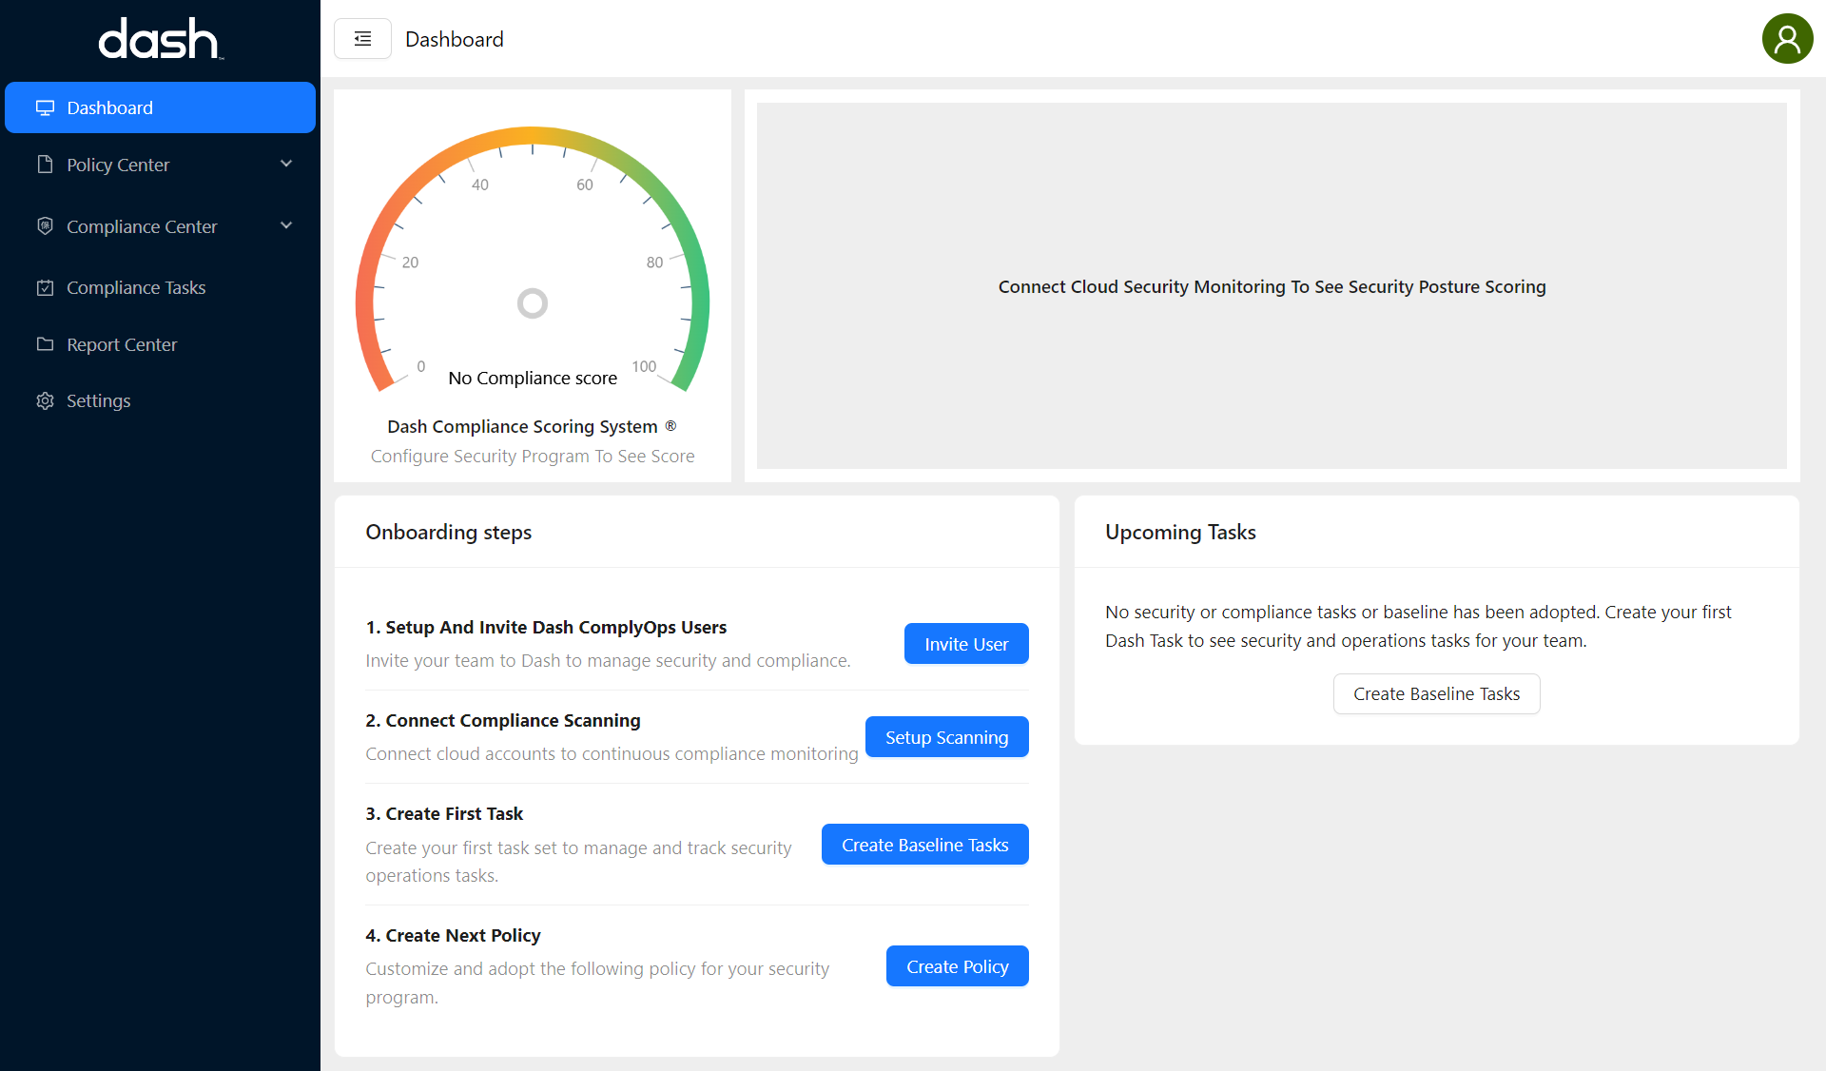The image size is (1826, 1071).
Task: Click the Settings gear icon
Action: pyautogui.click(x=45, y=400)
